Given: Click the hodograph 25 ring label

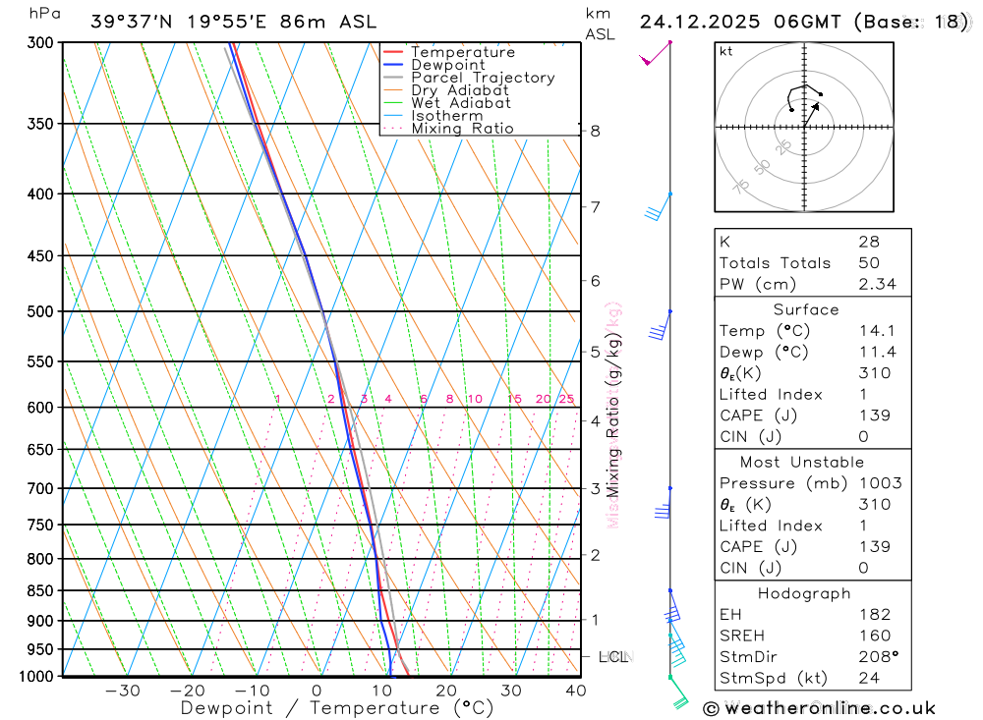Looking at the screenshot, I should pyautogui.click(x=783, y=147).
